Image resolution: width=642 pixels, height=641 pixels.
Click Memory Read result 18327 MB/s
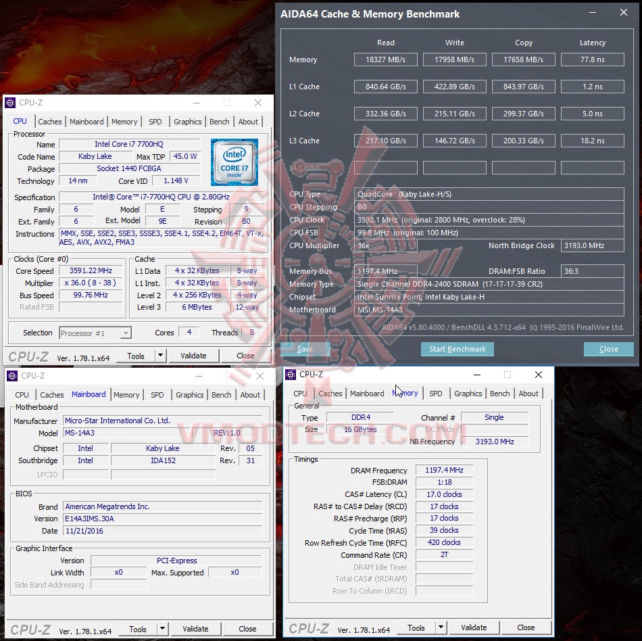(386, 60)
